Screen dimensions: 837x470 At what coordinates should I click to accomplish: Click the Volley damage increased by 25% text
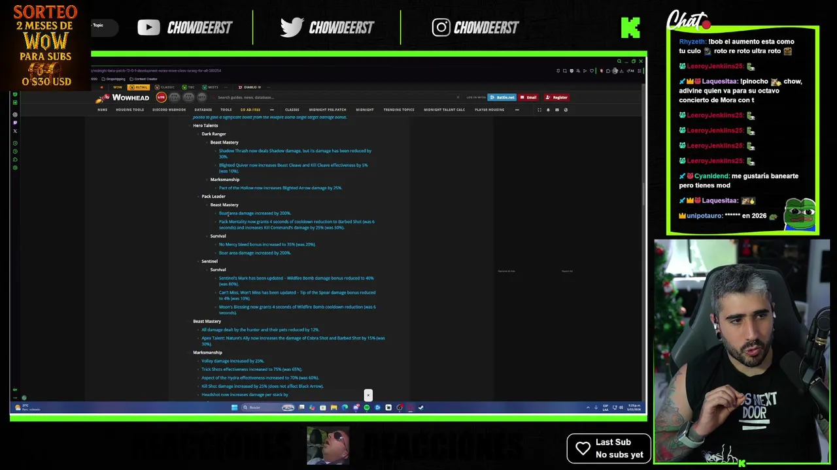pyautogui.click(x=233, y=361)
